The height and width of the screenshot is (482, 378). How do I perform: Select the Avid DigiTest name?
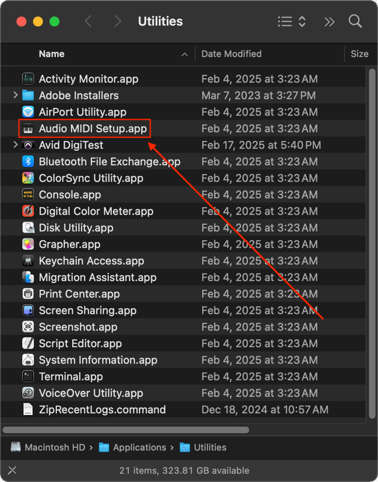point(71,145)
